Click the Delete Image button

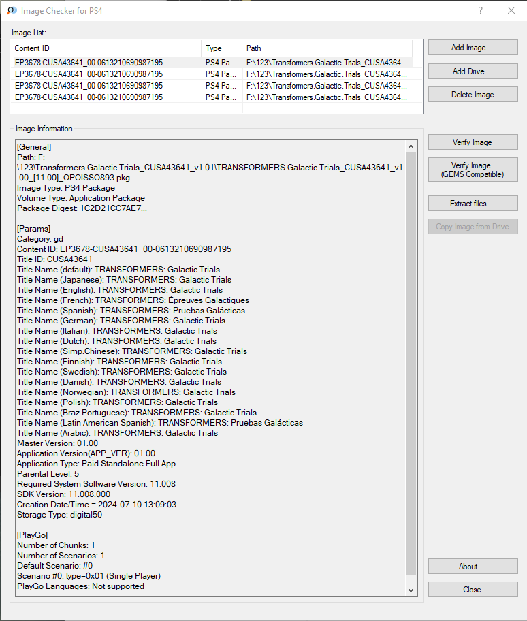473,95
